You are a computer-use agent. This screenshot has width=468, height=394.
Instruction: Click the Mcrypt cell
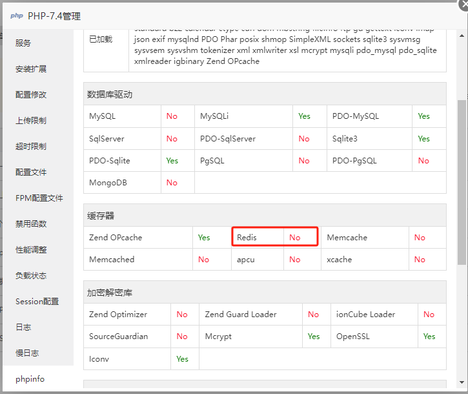pyautogui.click(x=250, y=337)
